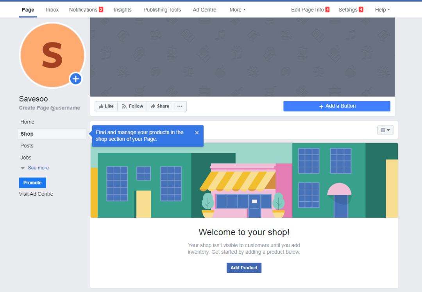This screenshot has height=292, width=422.
Task: Click Create Page @username link
Action: click(x=49, y=108)
